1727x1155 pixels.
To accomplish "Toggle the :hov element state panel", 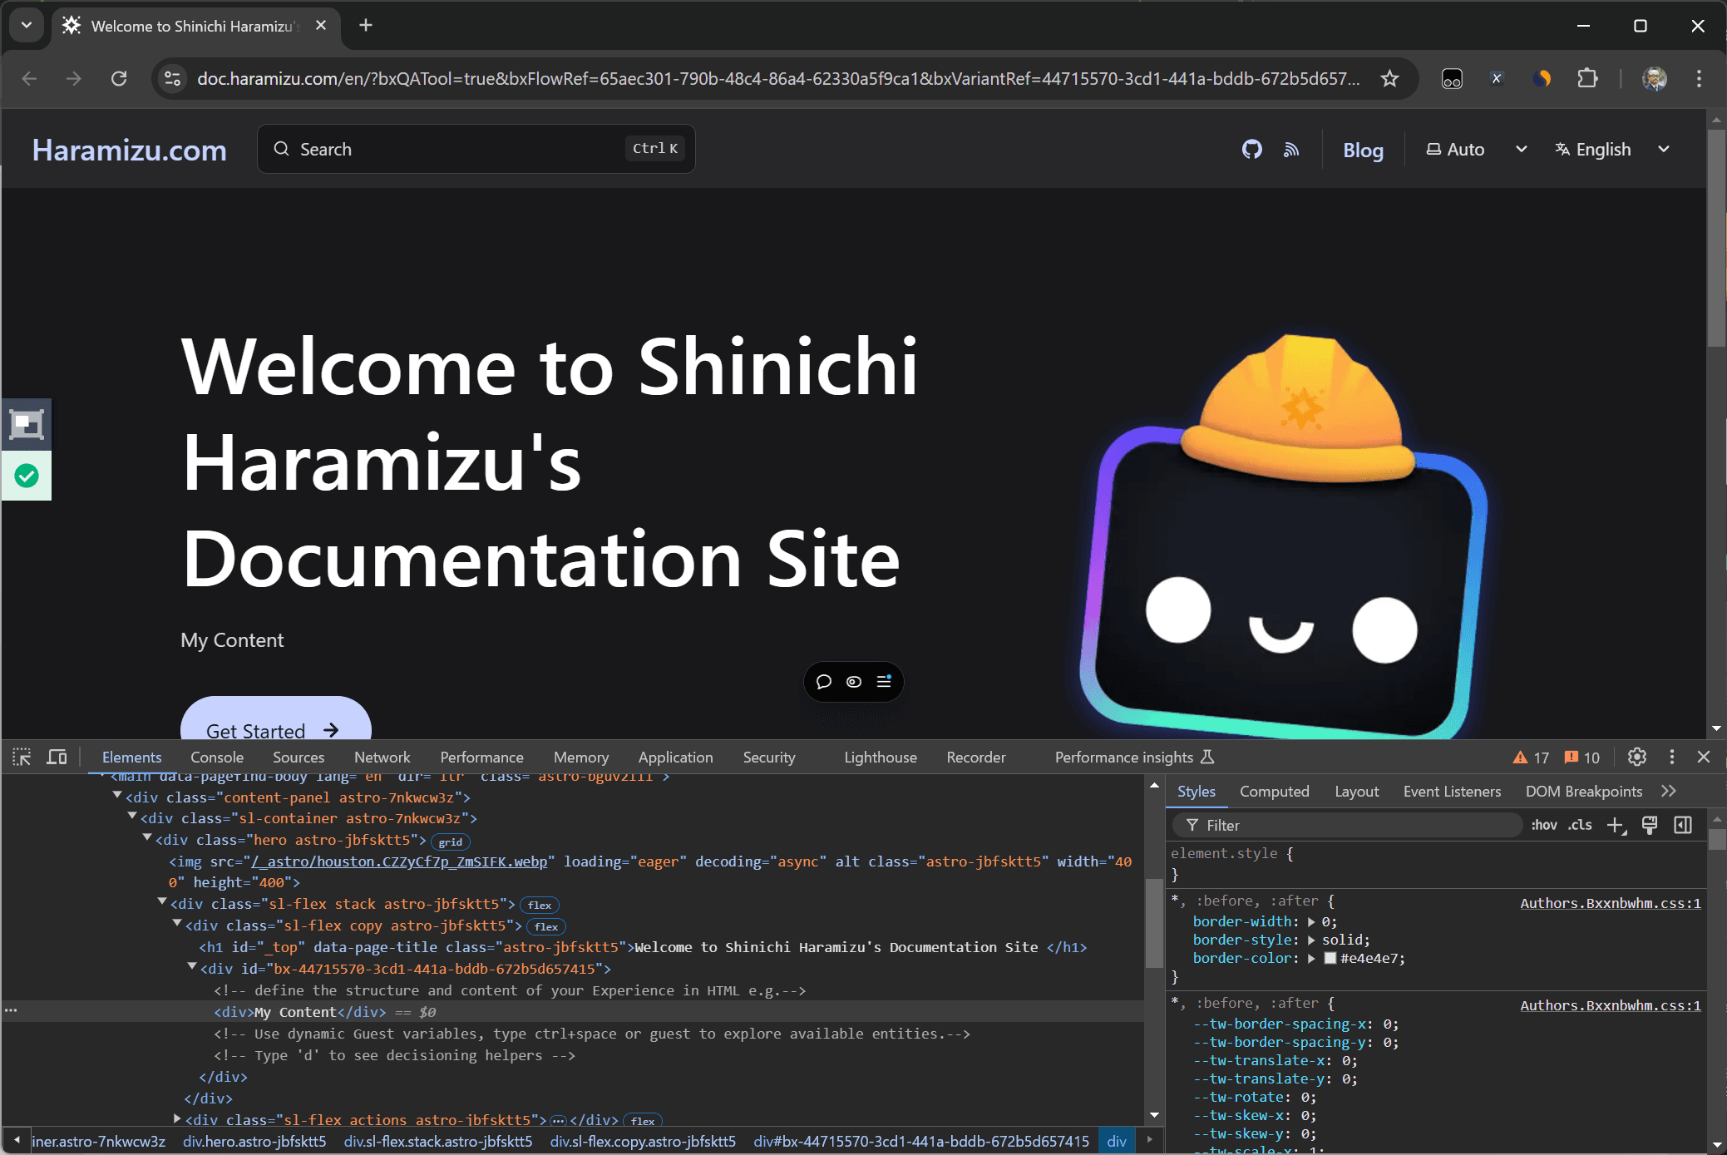I will click(x=1543, y=825).
